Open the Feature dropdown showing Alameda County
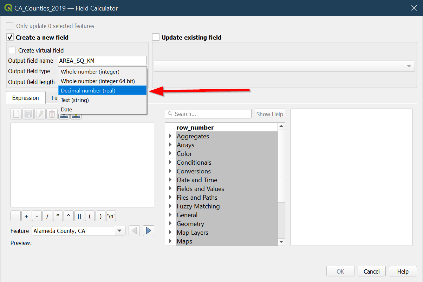423x282 pixels. tap(78, 231)
